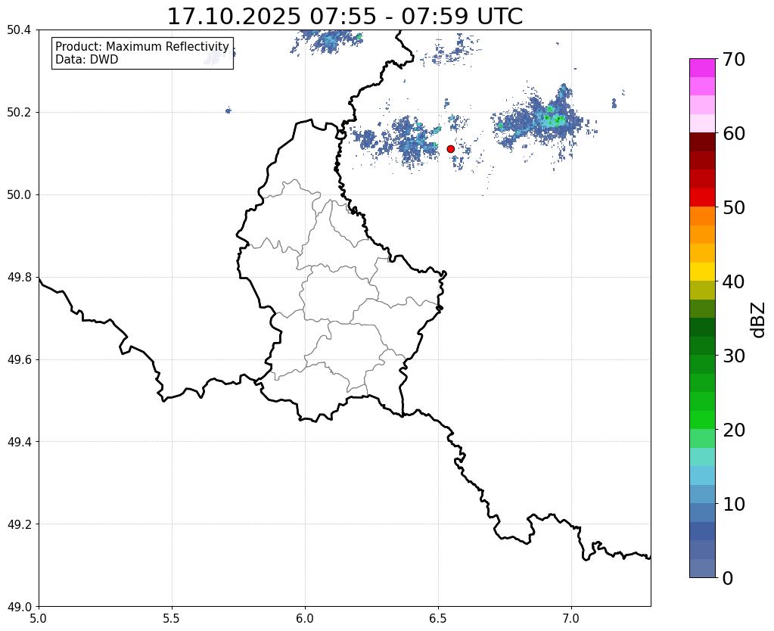Click the latitude label 50.2
Screen dimensions: 774x631
tap(19, 113)
